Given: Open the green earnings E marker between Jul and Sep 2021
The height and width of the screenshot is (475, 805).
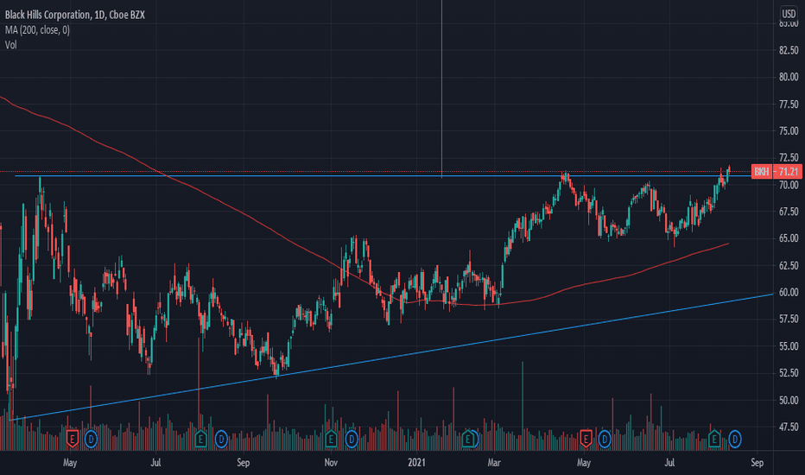Looking at the screenshot, I should tap(714, 439).
